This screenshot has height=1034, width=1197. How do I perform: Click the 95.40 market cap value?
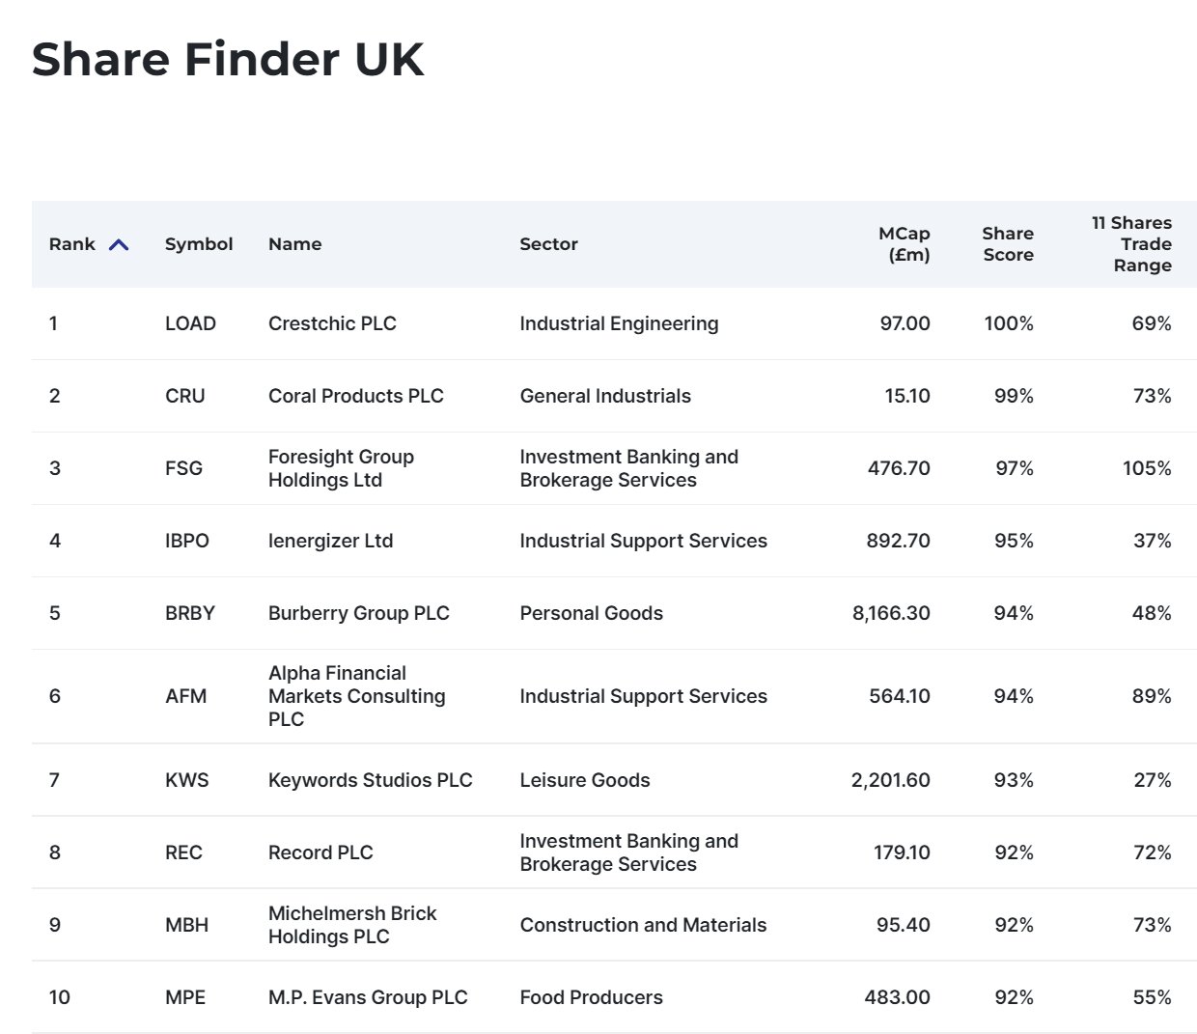[x=904, y=925]
